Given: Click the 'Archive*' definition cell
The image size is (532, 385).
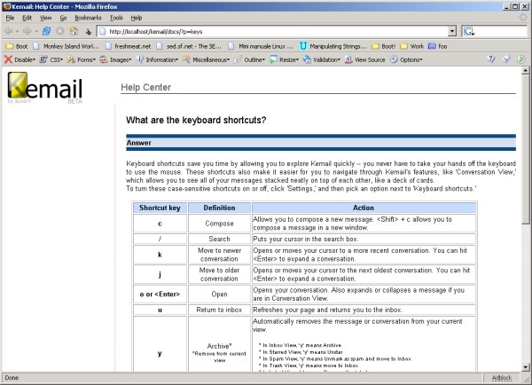Looking at the screenshot, I should pyautogui.click(x=219, y=346).
